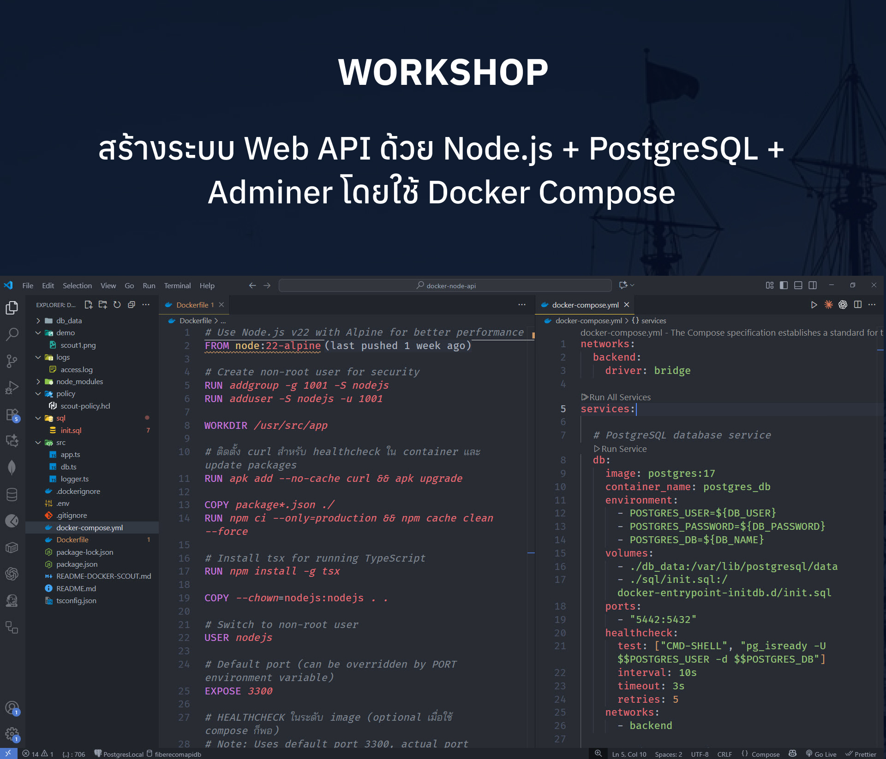Click Run icon in compose editor toolbar

814,305
